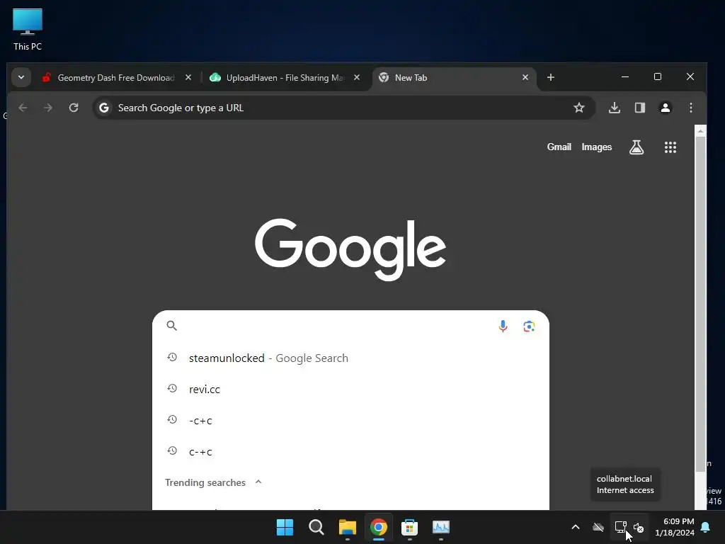
Task: Open the Chrome profile icon
Action: [x=666, y=108]
